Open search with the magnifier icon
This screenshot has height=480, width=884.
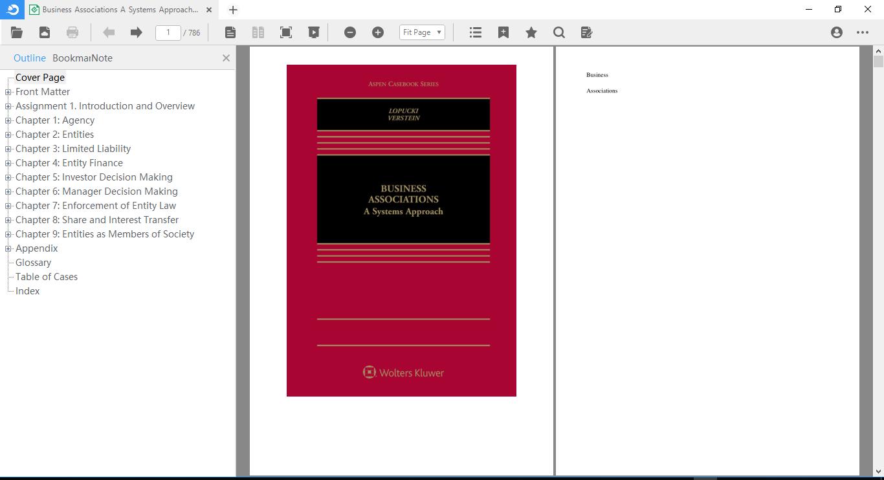[559, 32]
